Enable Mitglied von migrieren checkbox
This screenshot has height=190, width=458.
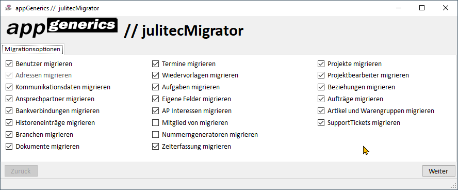(x=155, y=123)
